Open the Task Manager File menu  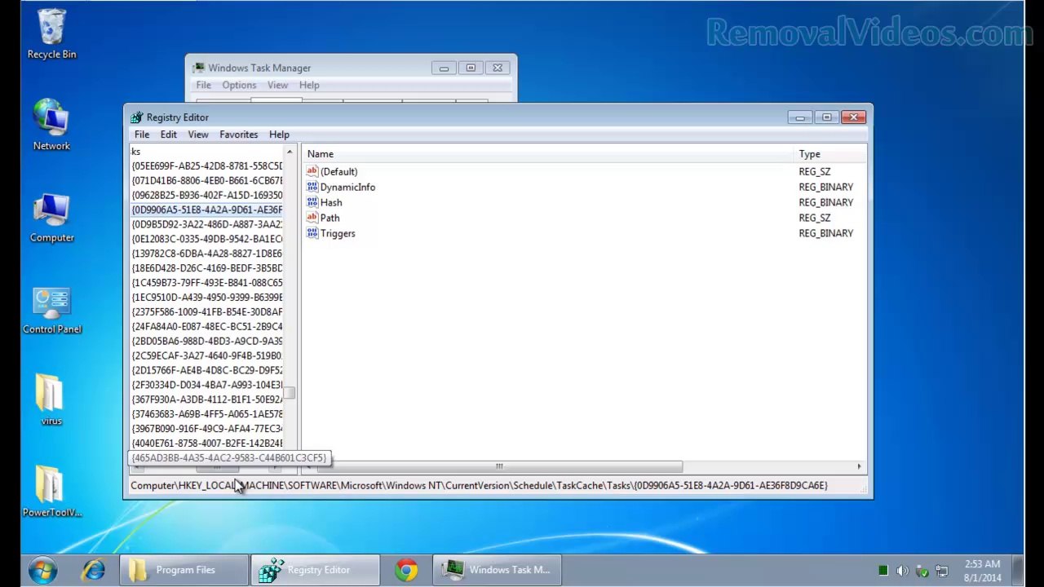click(x=203, y=85)
